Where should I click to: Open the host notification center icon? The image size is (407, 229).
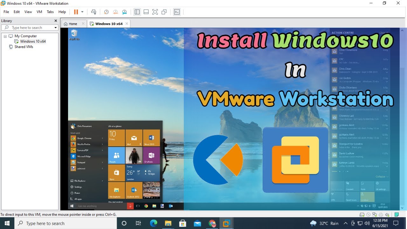pos(396,223)
